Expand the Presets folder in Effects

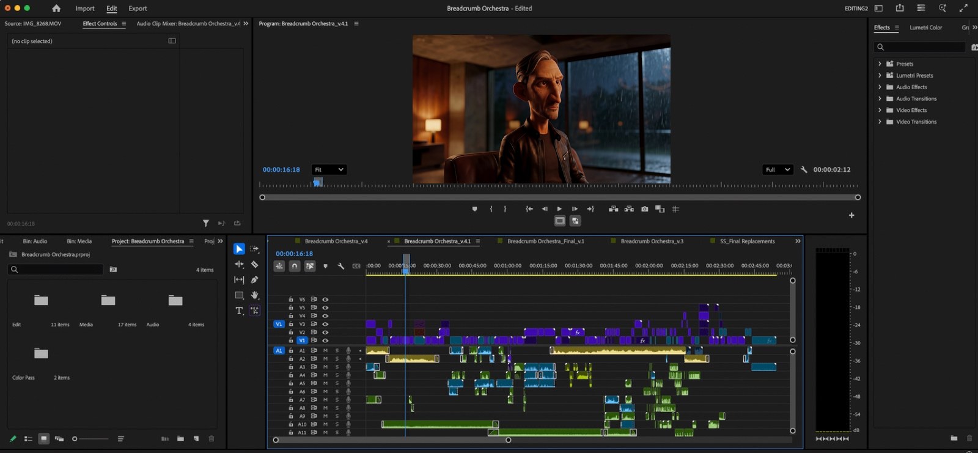880,64
